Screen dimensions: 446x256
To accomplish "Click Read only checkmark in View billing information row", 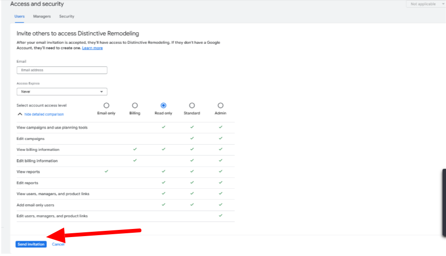I will point(164,149).
